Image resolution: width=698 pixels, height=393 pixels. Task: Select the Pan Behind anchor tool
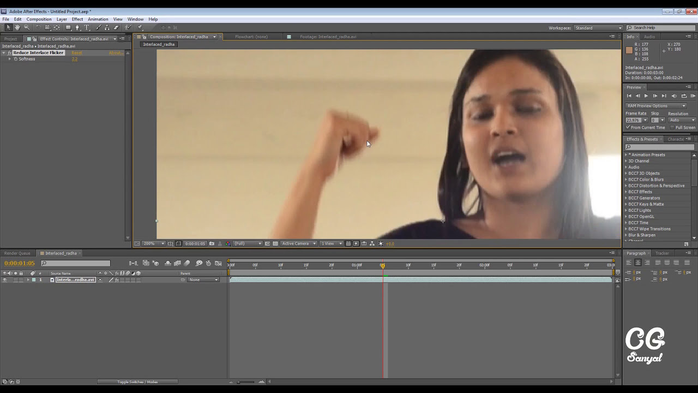57,27
